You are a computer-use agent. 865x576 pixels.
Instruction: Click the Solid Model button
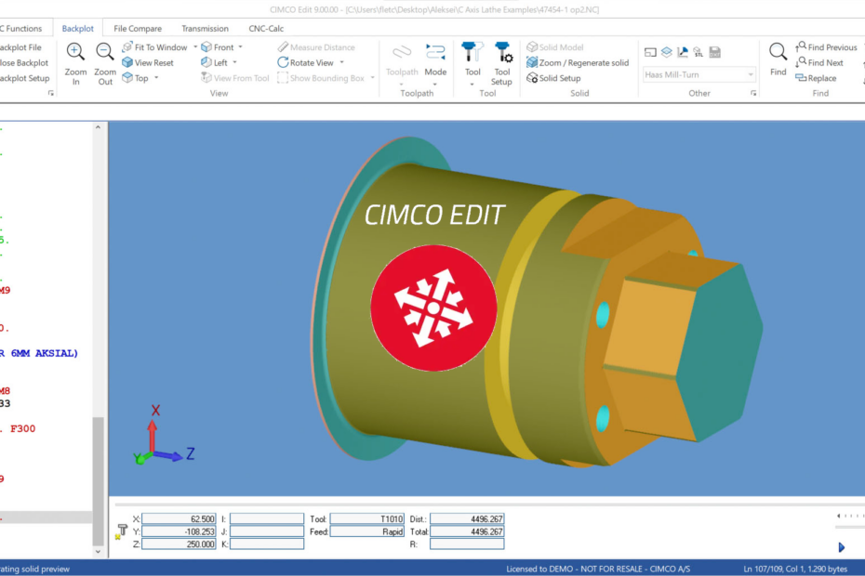click(x=555, y=47)
